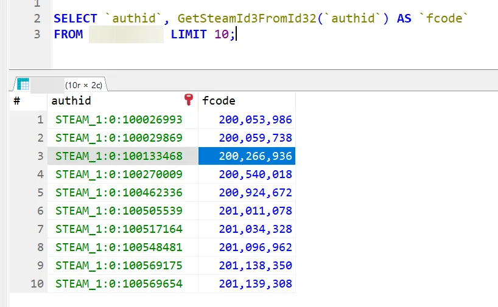498x307 pixels.
Task: Select authid STEAM_1:0:100548481
Action: coord(119,247)
